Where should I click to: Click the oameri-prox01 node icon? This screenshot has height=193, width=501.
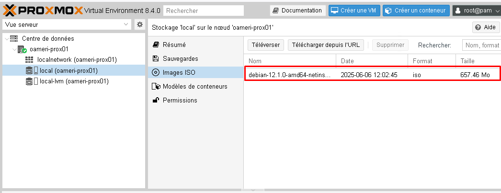(23, 49)
